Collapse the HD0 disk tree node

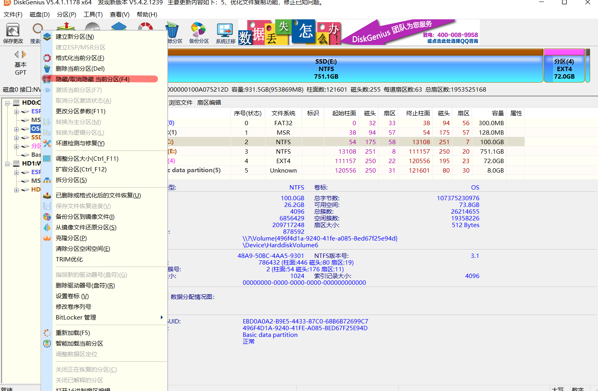8,103
